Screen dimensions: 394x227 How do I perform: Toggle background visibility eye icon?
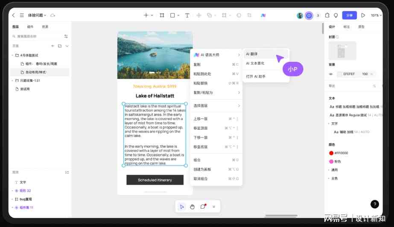tap(331, 74)
